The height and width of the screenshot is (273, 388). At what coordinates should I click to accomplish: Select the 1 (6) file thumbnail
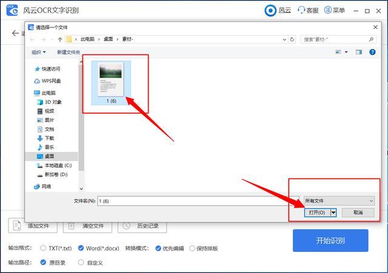pyautogui.click(x=111, y=83)
